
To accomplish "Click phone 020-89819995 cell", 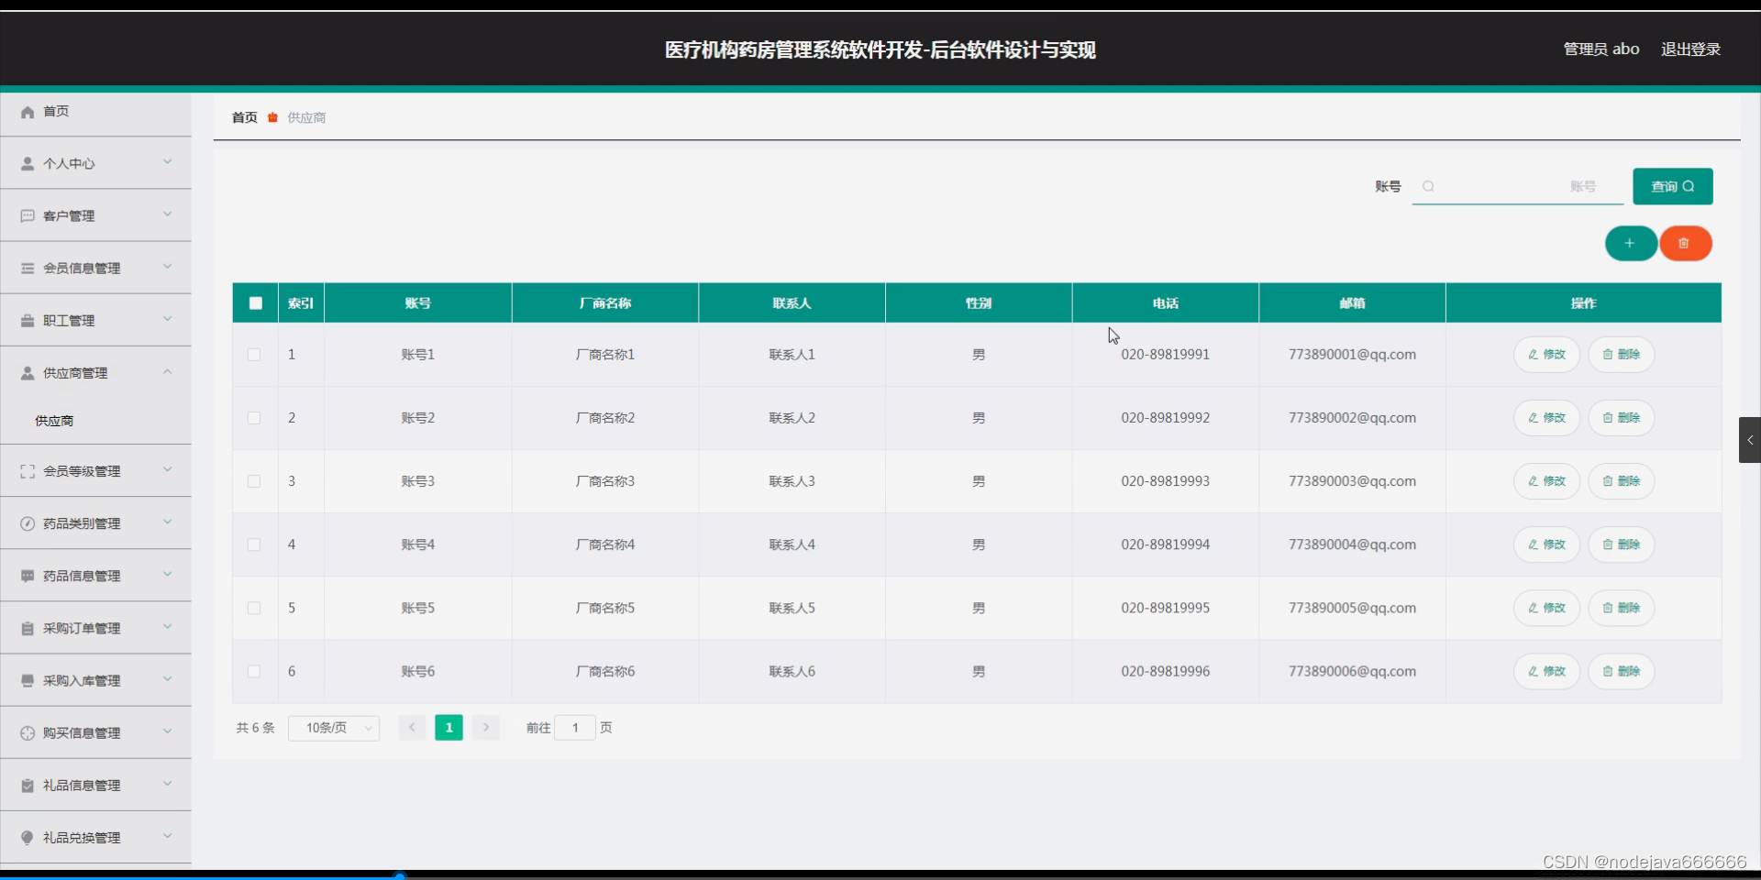I will (x=1165, y=608).
